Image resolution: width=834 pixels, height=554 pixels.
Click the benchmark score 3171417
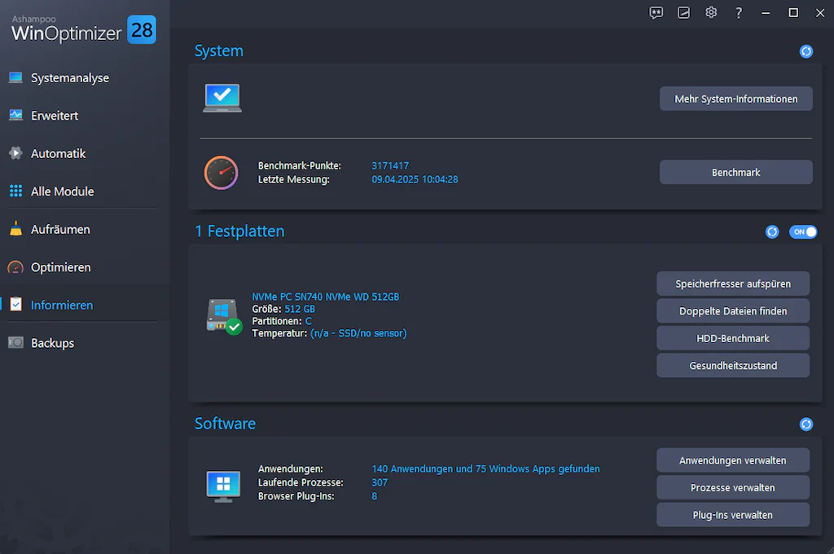390,165
